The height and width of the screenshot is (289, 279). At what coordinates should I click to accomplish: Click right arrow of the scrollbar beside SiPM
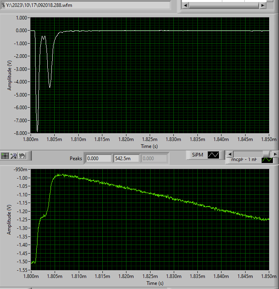pyautogui.click(x=275, y=154)
